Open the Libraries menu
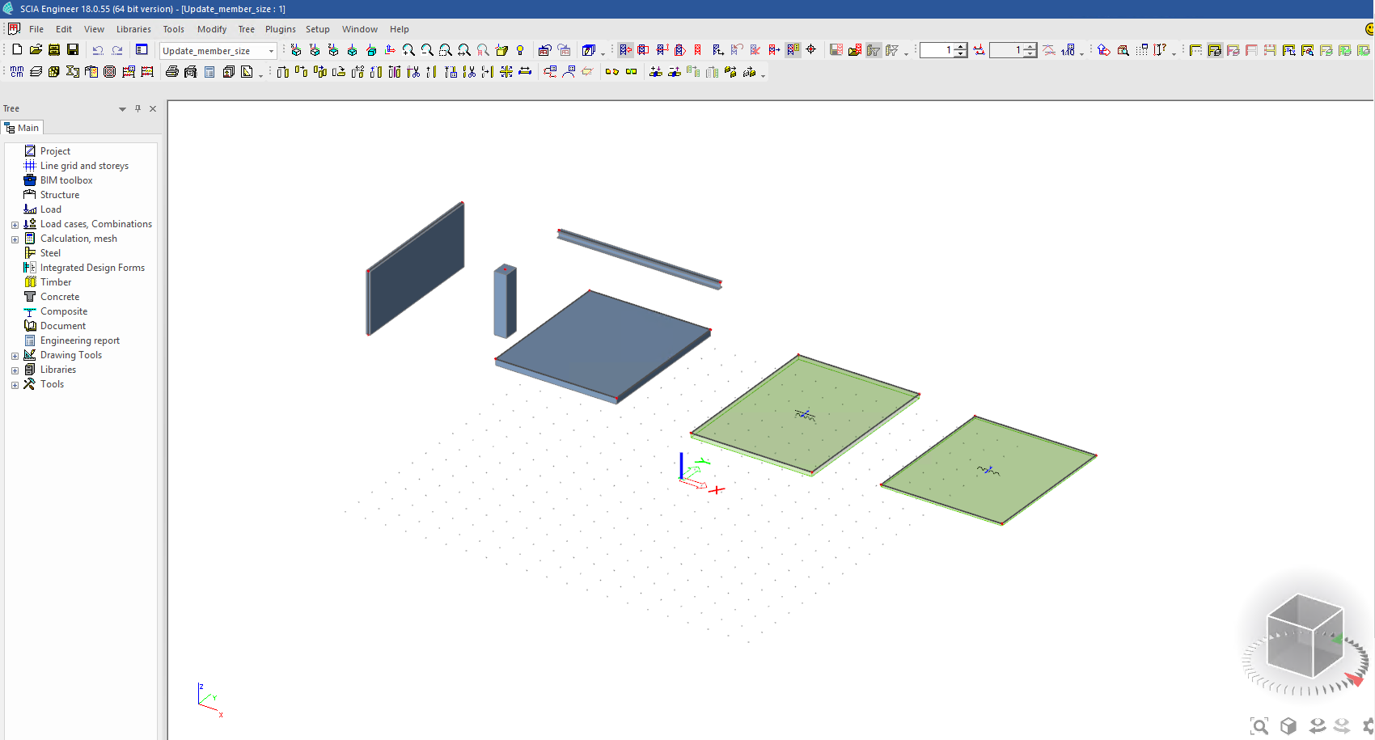The image size is (1375, 740). click(133, 29)
